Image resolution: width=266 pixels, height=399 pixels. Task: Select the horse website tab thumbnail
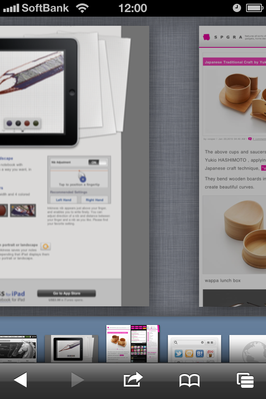pos(18,349)
